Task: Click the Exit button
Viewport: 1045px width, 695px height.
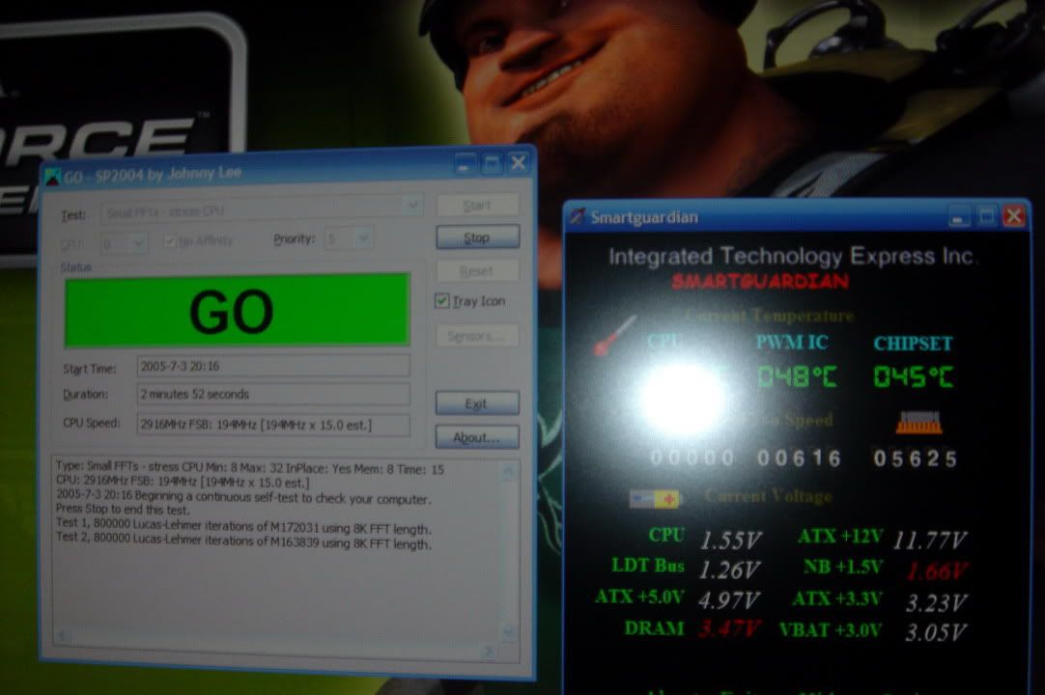Action: coord(476,403)
